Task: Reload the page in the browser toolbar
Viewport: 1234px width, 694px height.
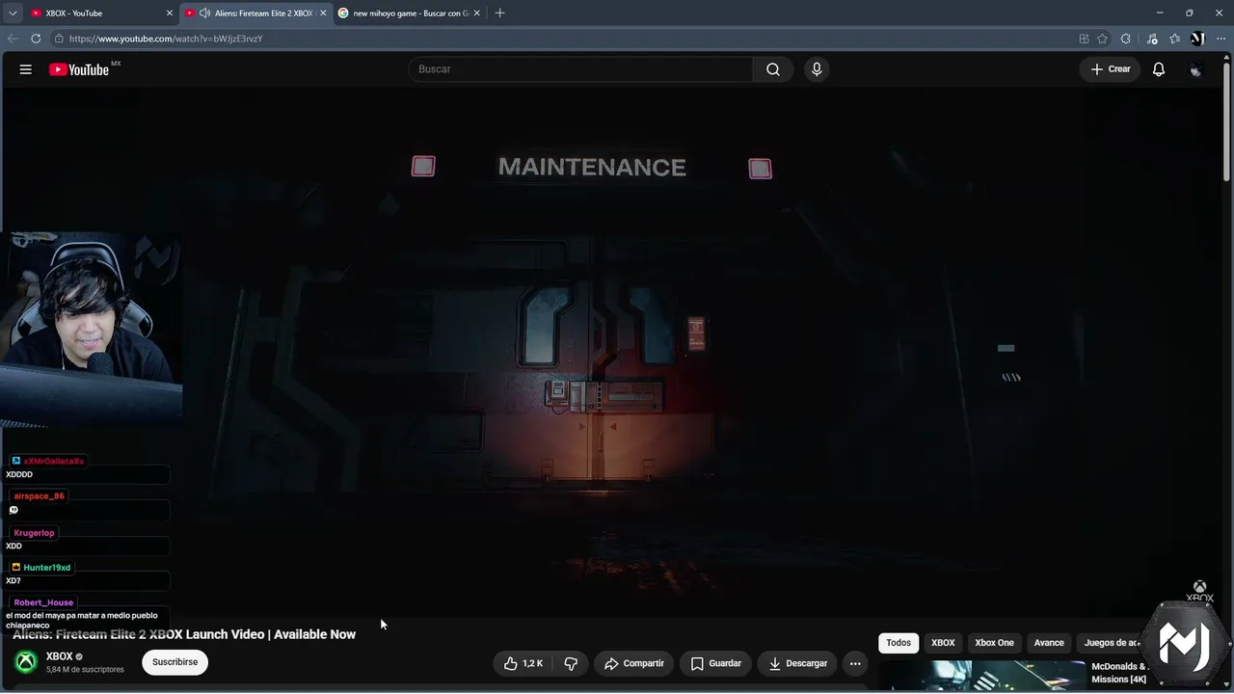Action: [x=36, y=39]
